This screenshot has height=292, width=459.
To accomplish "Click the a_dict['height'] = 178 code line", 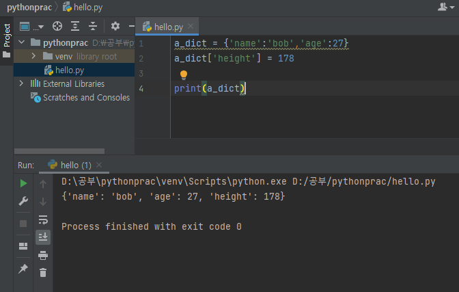I will 234,58.
